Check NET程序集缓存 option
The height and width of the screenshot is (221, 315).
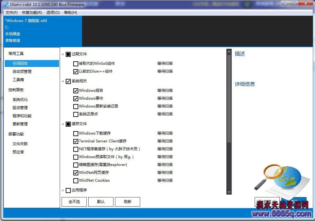76,149
